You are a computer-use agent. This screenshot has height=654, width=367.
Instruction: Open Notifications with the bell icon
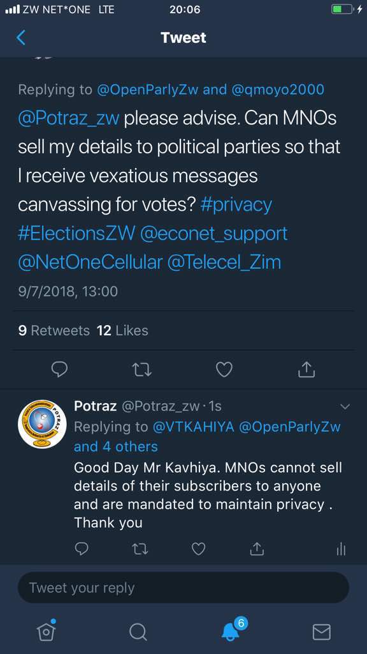pyautogui.click(x=229, y=633)
